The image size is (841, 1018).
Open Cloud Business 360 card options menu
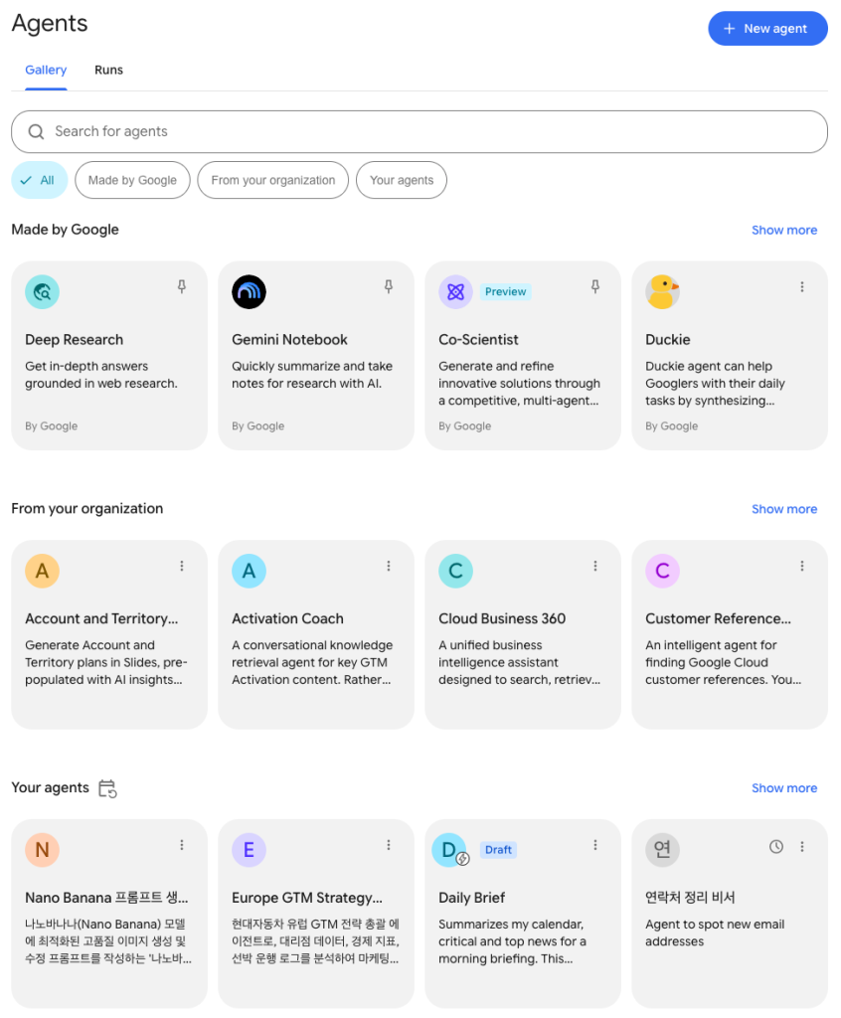(x=594, y=566)
